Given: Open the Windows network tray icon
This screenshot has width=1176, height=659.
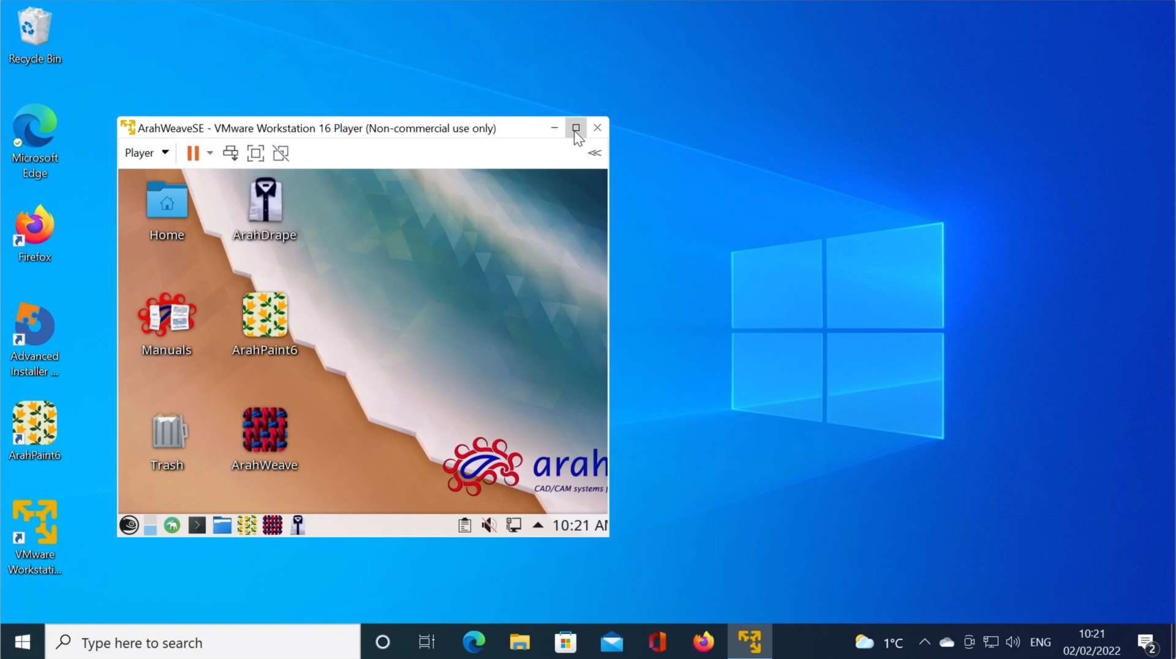Looking at the screenshot, I should click(991, 642).
